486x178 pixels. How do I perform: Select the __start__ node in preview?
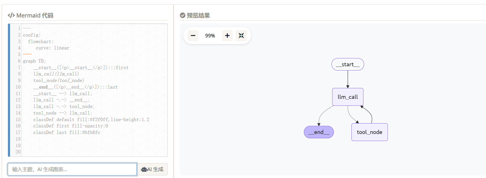[x=348, y=65]
